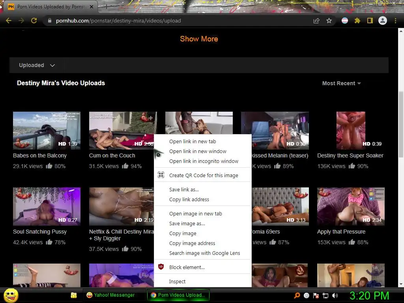404x303 pixels.
Task: Click the speaker volume icon in the tray
Action: tap(335, 296)
